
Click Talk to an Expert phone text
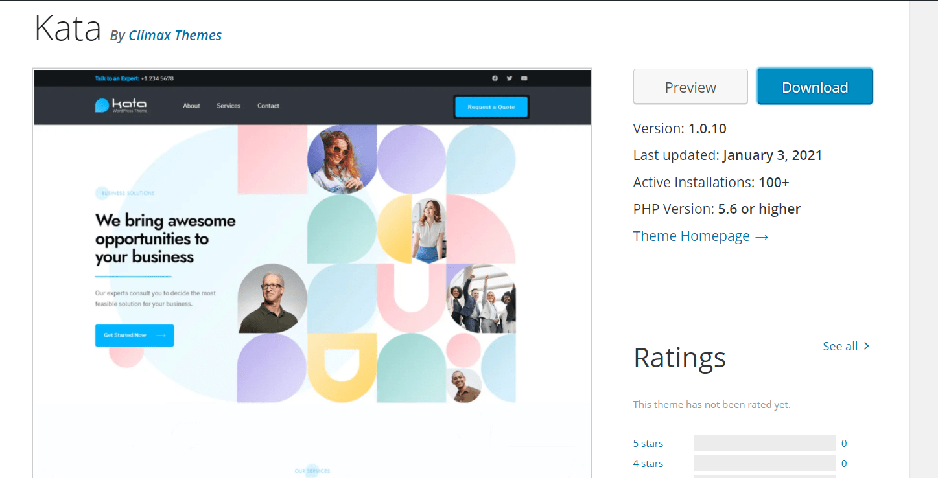[x=134, y=78]
